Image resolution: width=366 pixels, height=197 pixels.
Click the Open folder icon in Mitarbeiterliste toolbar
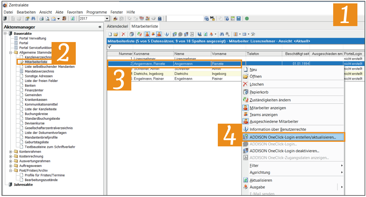point(116,34)
